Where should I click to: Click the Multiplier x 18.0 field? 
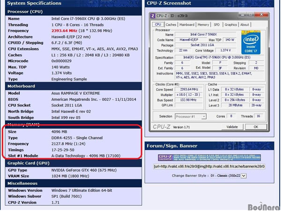coord(189,95)
